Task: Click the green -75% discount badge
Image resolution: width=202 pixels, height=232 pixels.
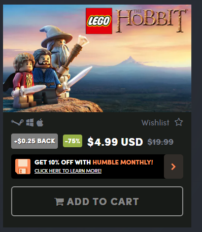Action: (x=73, y=141)
